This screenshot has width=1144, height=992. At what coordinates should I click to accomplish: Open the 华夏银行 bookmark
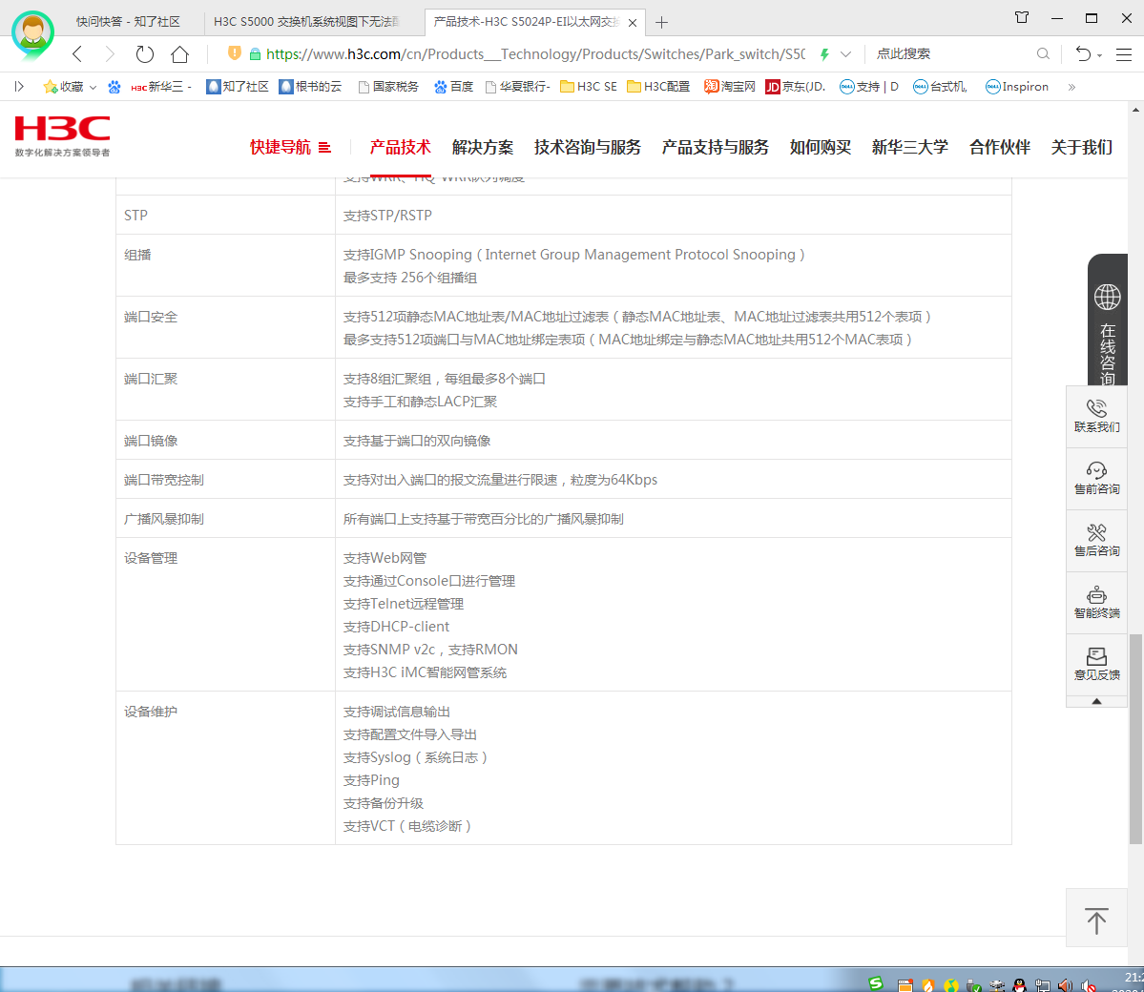[517, 87]
